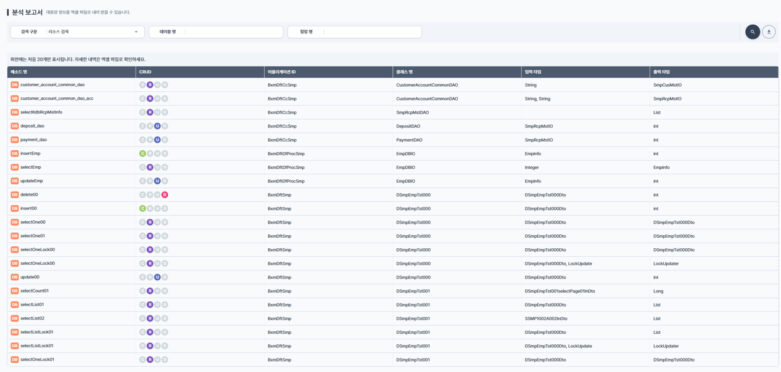
Task: Click method name selectOneLock01
Action: pos(37,360)
